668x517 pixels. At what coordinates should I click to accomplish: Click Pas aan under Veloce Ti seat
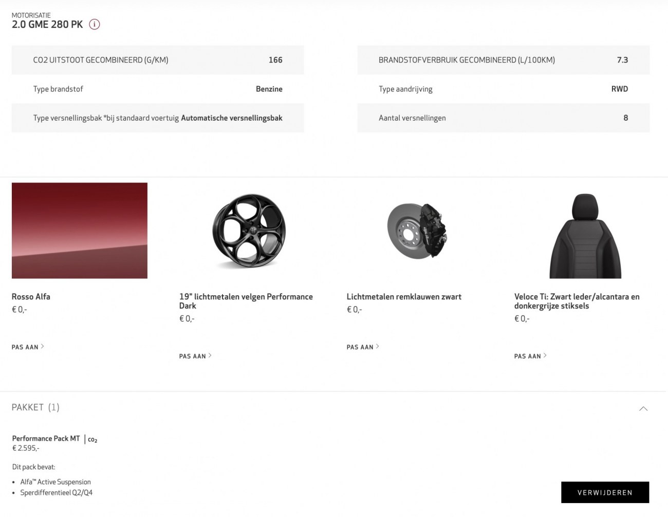coord(530,356)
